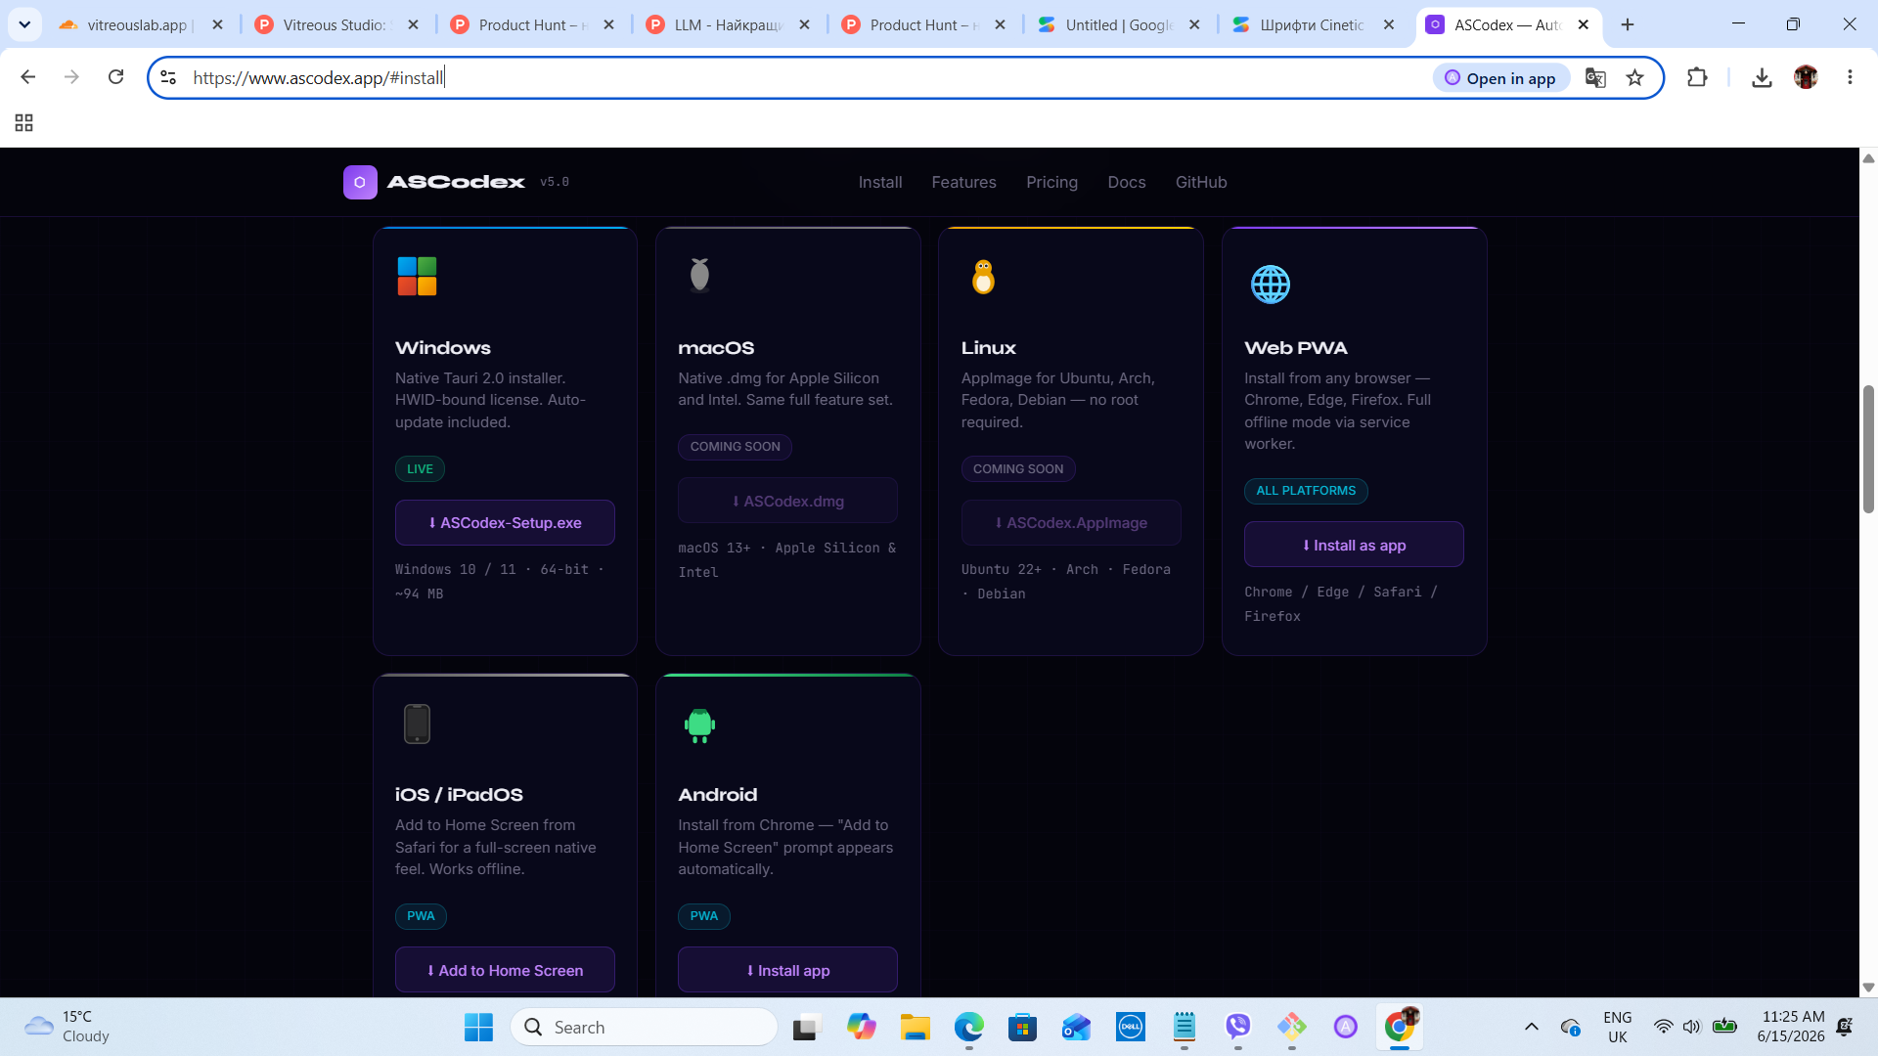Screen dimensions: 1878x1056
Task: Click the page vertical scrollbar thumb
Action: point(1868,449)
